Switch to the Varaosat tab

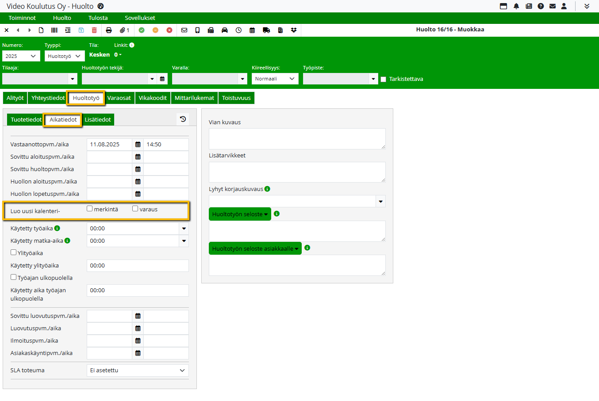click(119, 98)
